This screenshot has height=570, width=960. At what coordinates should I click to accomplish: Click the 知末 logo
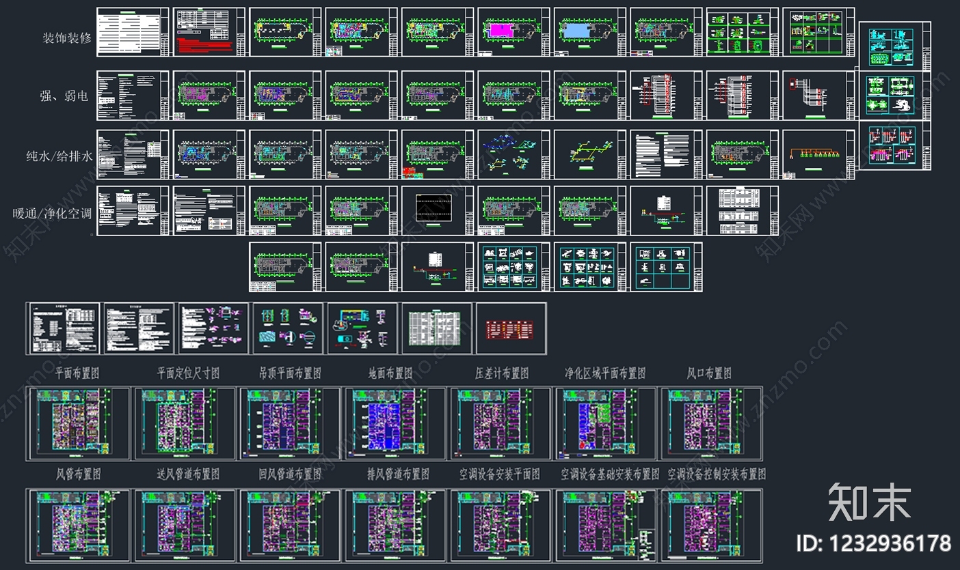tap(870, 503)
